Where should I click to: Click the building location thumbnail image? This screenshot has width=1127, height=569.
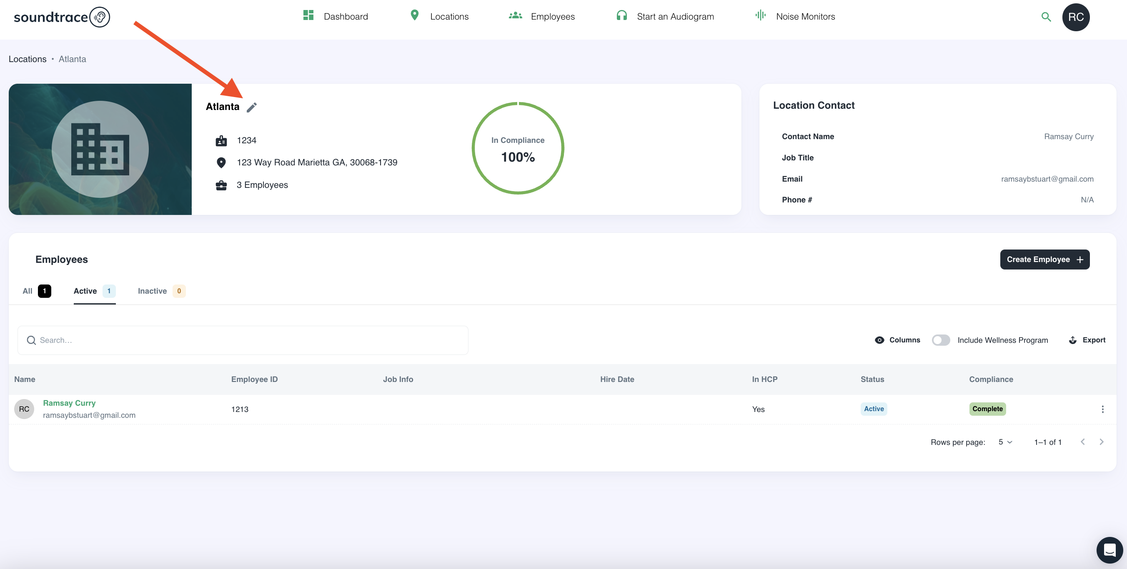(x=100, y=149)
